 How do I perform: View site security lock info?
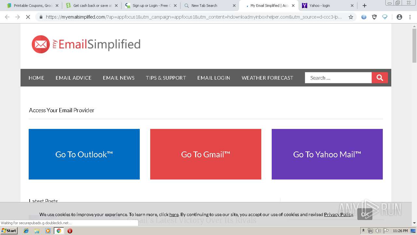[x=41, y=17]
